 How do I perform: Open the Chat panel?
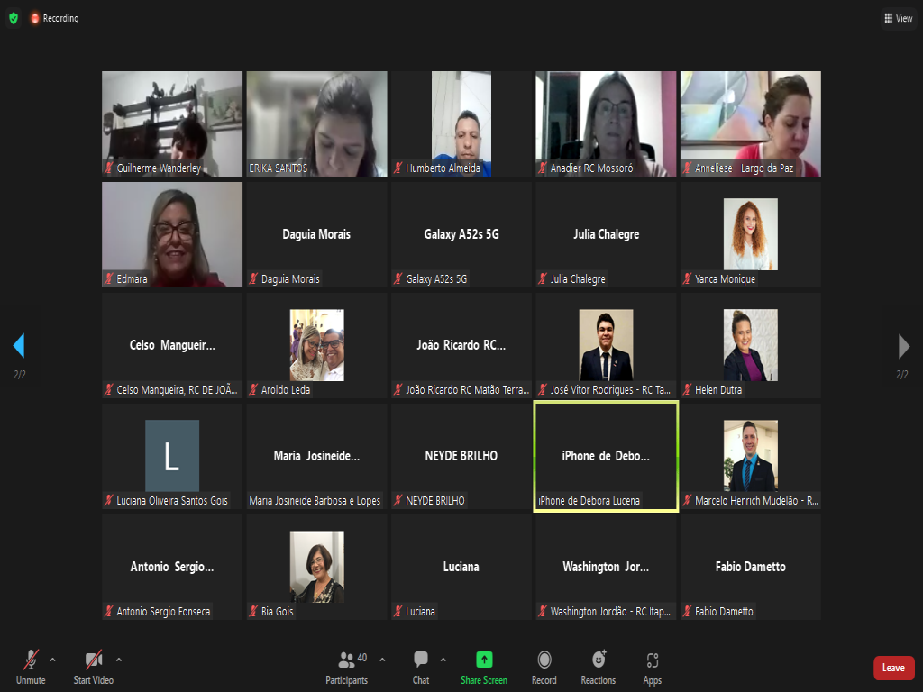pyautogui.click(x=421, y=668)
